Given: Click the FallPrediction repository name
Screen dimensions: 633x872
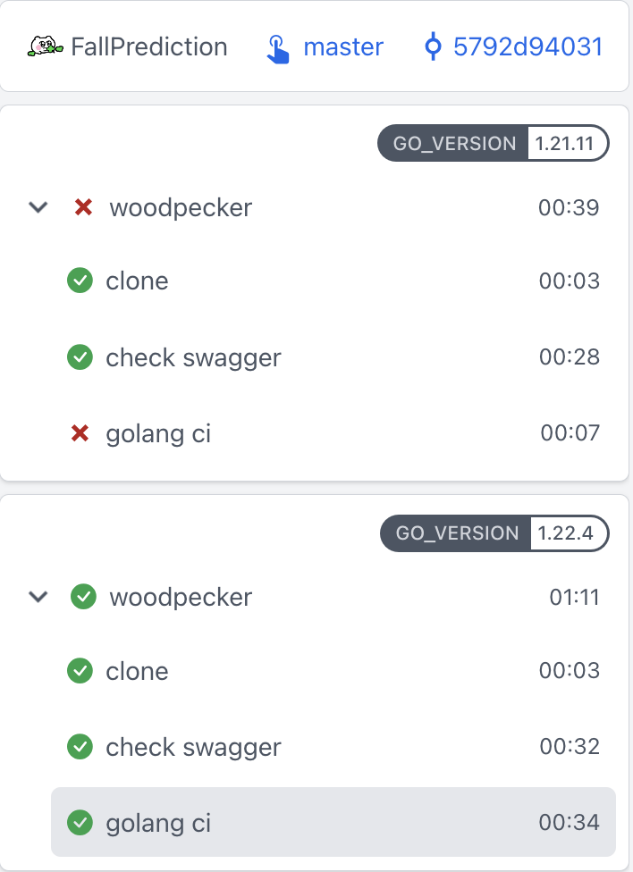Looking at the screenshot, I should coord(149,46).
